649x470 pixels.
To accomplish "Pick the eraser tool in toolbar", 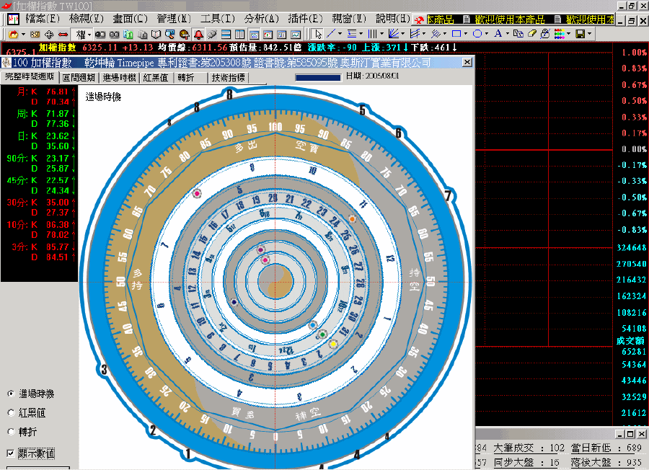I will point(532,34).
